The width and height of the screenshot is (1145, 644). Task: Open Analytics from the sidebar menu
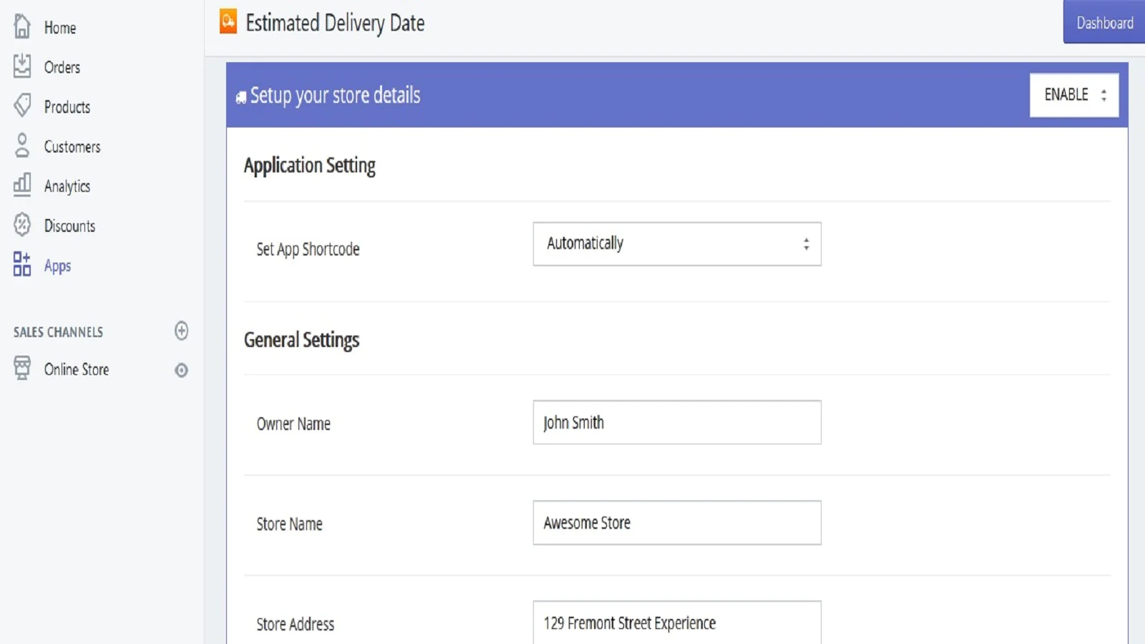point(67,186)
